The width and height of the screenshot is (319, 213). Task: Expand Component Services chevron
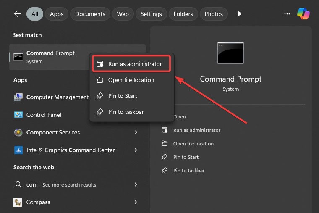pyautogui.click(x=136, y=132)
